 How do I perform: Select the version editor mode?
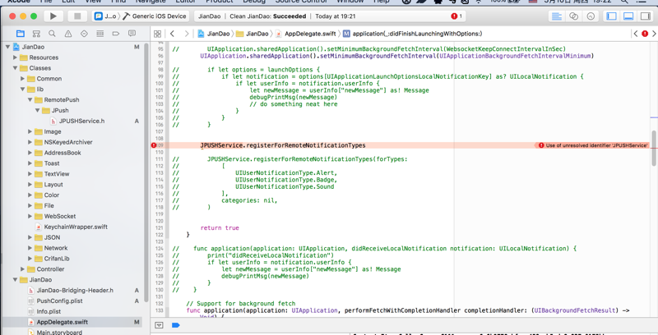(x=591, y=16)
